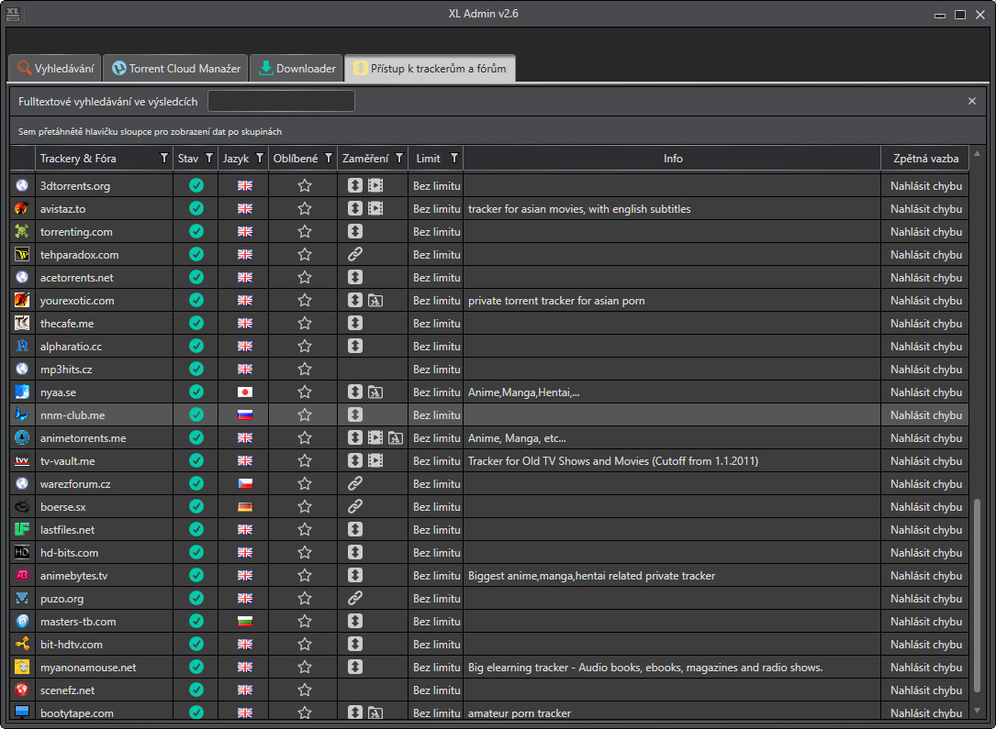
Task: Report error for yourexotic.com row
Action: [925, 301]
